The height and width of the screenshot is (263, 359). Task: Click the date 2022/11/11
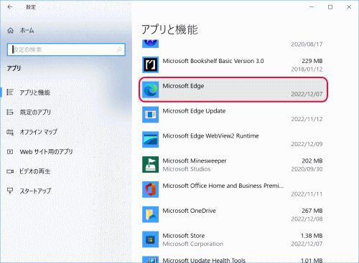(x=307, y=194)
